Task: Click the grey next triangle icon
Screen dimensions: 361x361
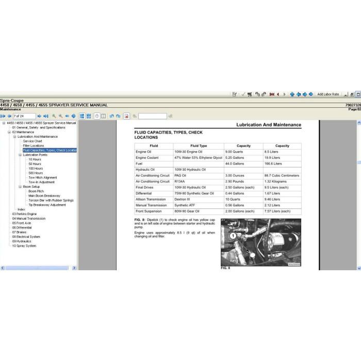Action: click(x=285, y=94)
